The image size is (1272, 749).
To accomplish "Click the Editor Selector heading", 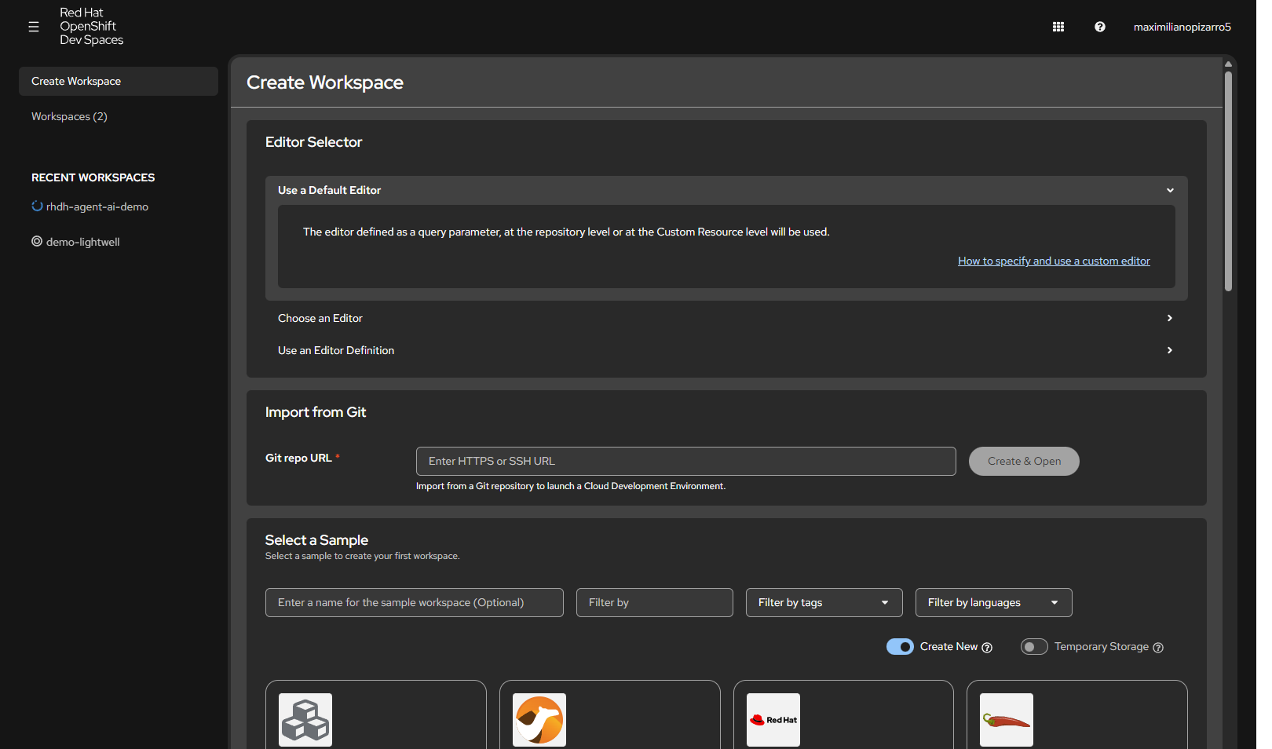I will pyautogui.click(x=313, y=142).
